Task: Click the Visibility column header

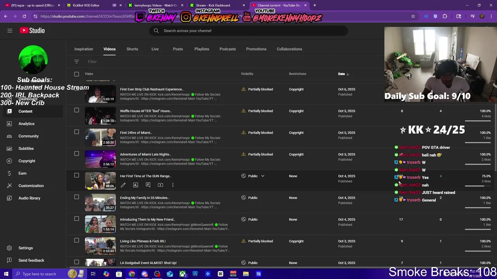Action: (247, 74)
